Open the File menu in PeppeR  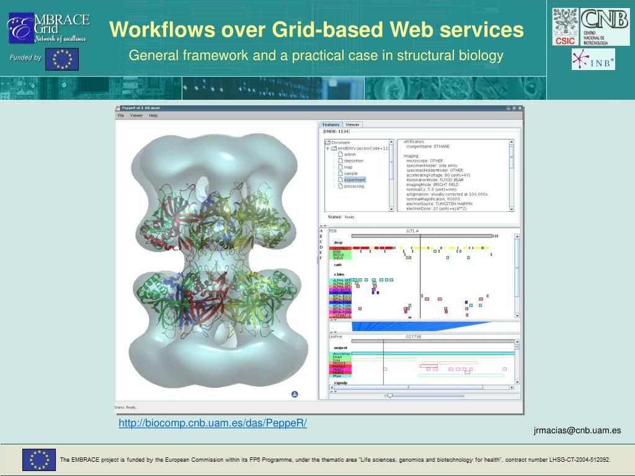tap(121, 115)
